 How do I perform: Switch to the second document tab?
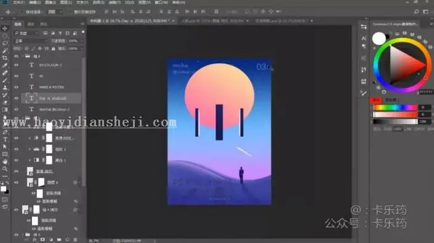click(214, 21)
